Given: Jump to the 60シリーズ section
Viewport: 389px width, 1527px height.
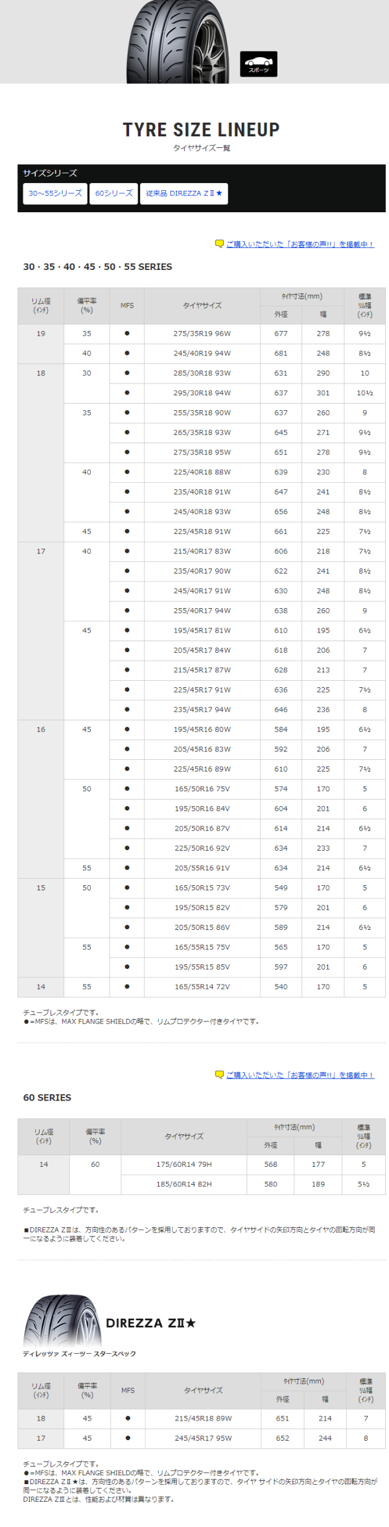Looking at the screenshot, I should coord(113,193).
